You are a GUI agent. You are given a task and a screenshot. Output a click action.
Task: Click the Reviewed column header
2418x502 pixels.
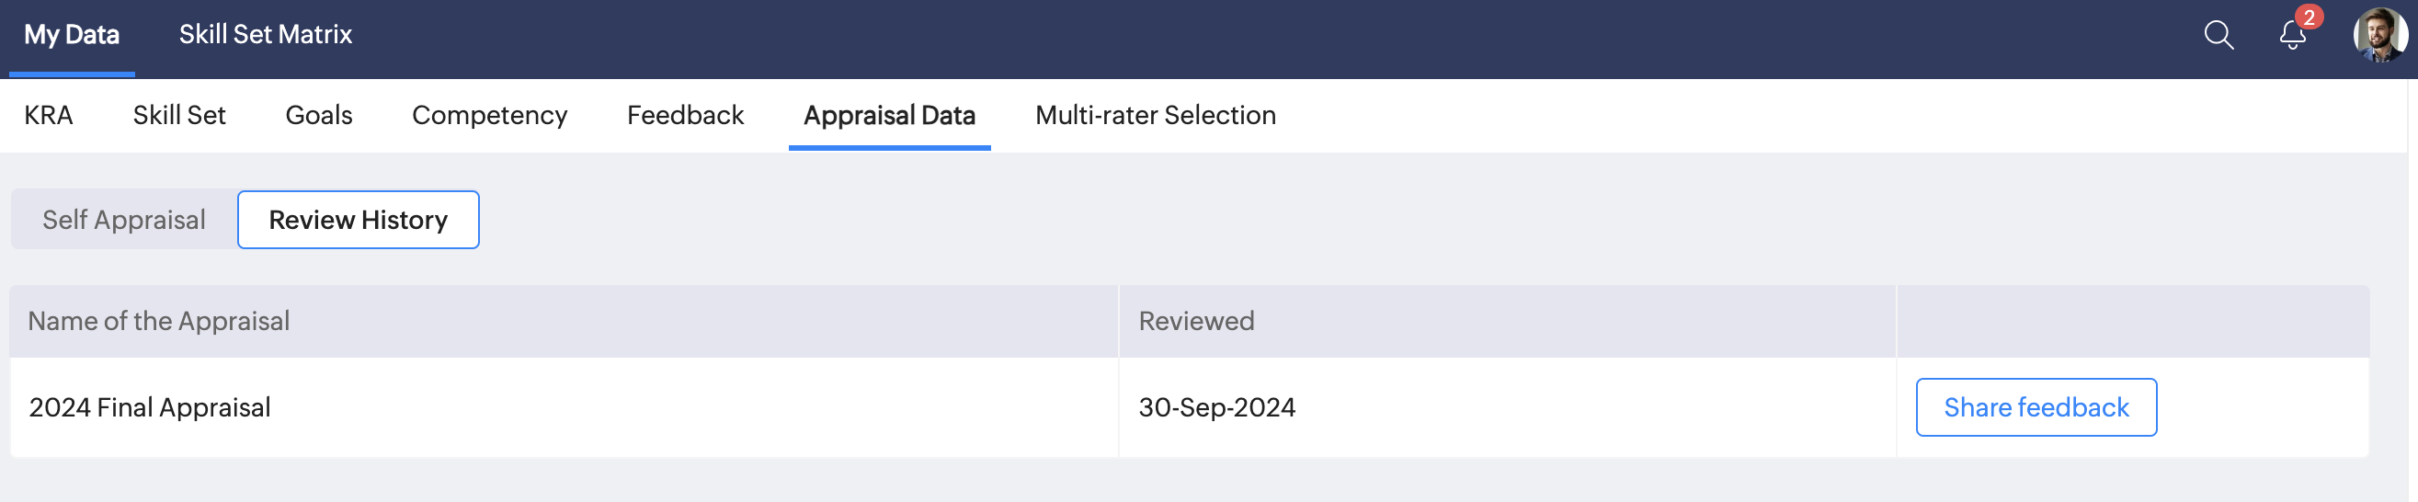point(1196,321)
